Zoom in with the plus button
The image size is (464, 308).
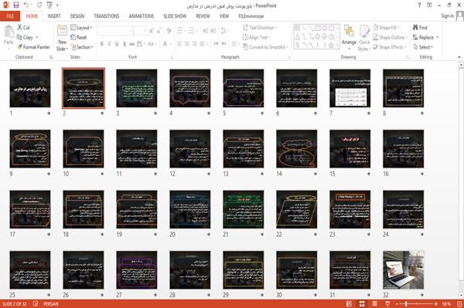coord(436,304)
